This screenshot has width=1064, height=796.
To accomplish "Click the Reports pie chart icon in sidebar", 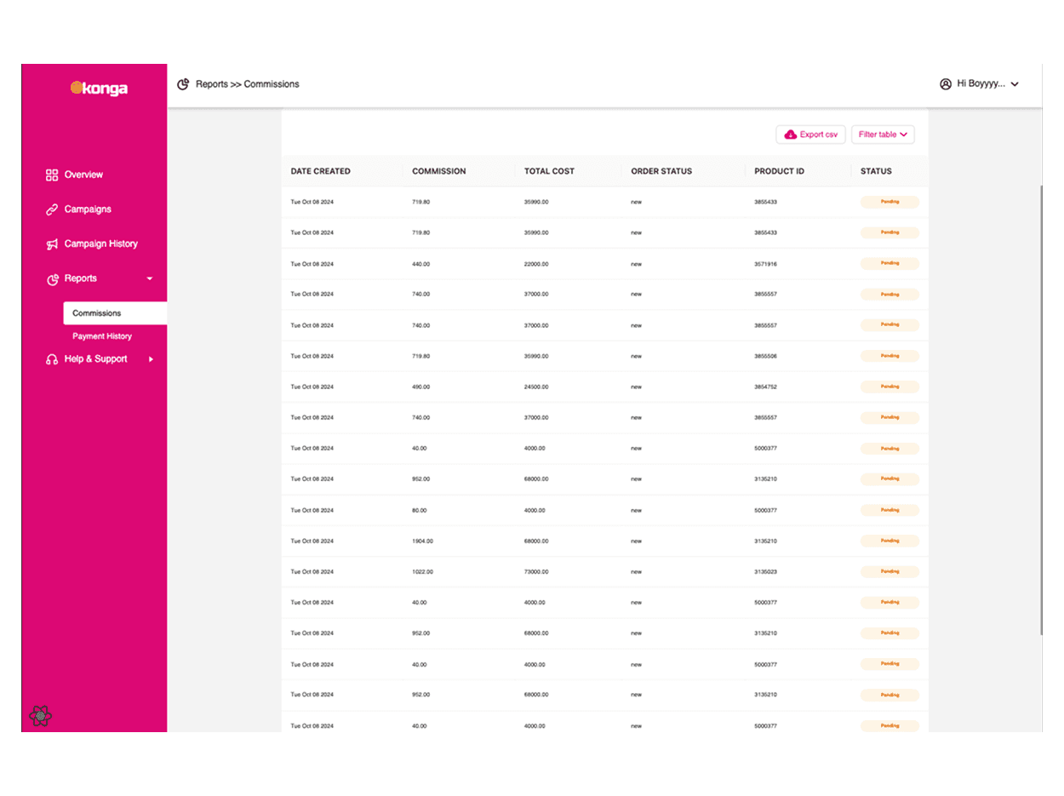I will pos(52,279).
